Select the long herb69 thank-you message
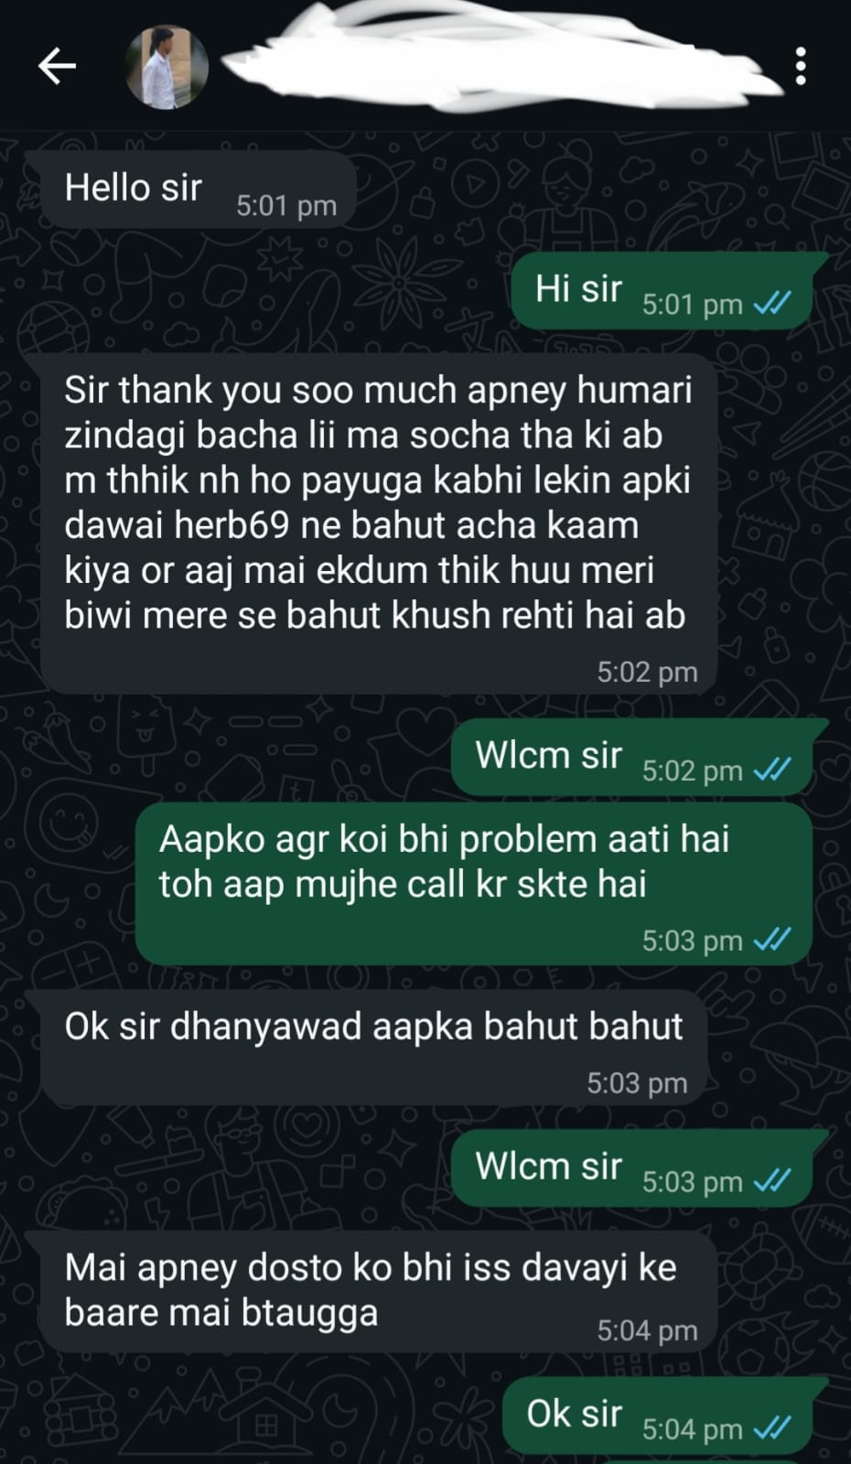This screenshot has height=1464, width=851. (378, 524)
